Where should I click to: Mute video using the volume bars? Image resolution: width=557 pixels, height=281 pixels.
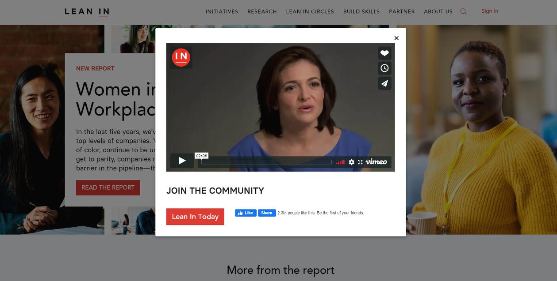coord(340,162)
